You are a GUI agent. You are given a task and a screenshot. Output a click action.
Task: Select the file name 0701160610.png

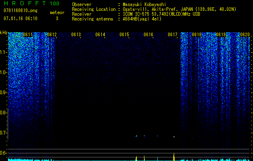[21, 10]
